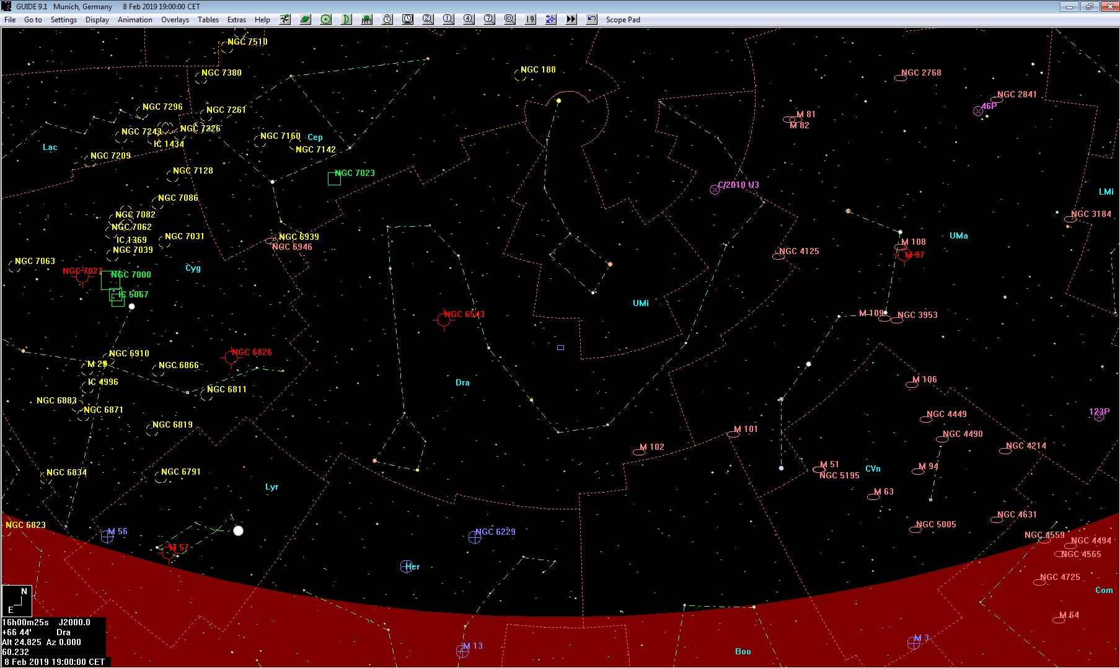Open the Go to menu
1120x668 pixels.
(33, 20)
